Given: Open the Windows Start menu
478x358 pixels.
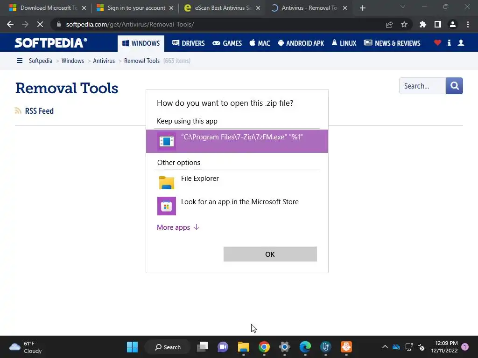Looking at the screenshot, I should (132, 347).
